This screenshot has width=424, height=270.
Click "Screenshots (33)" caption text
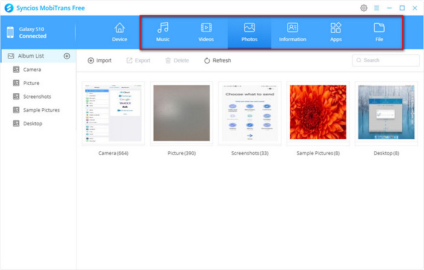(250, 153)
